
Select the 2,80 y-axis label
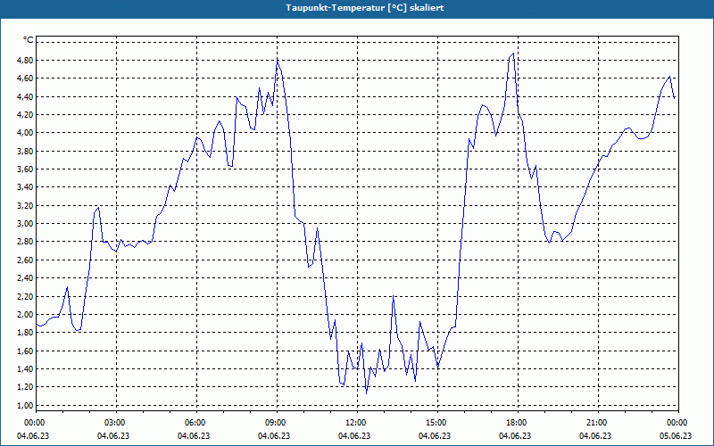26,242
